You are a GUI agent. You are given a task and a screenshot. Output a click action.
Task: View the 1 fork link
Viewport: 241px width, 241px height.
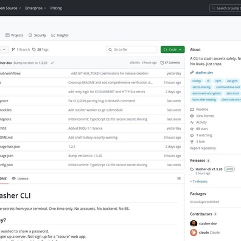click(200, 142)
